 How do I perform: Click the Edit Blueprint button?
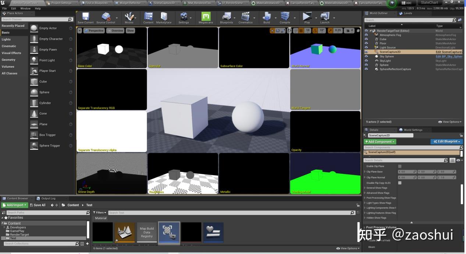(x=447, y=141)
